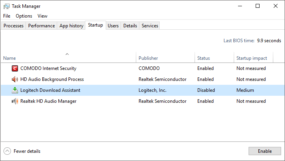Open the Options menu

point(24,16)
